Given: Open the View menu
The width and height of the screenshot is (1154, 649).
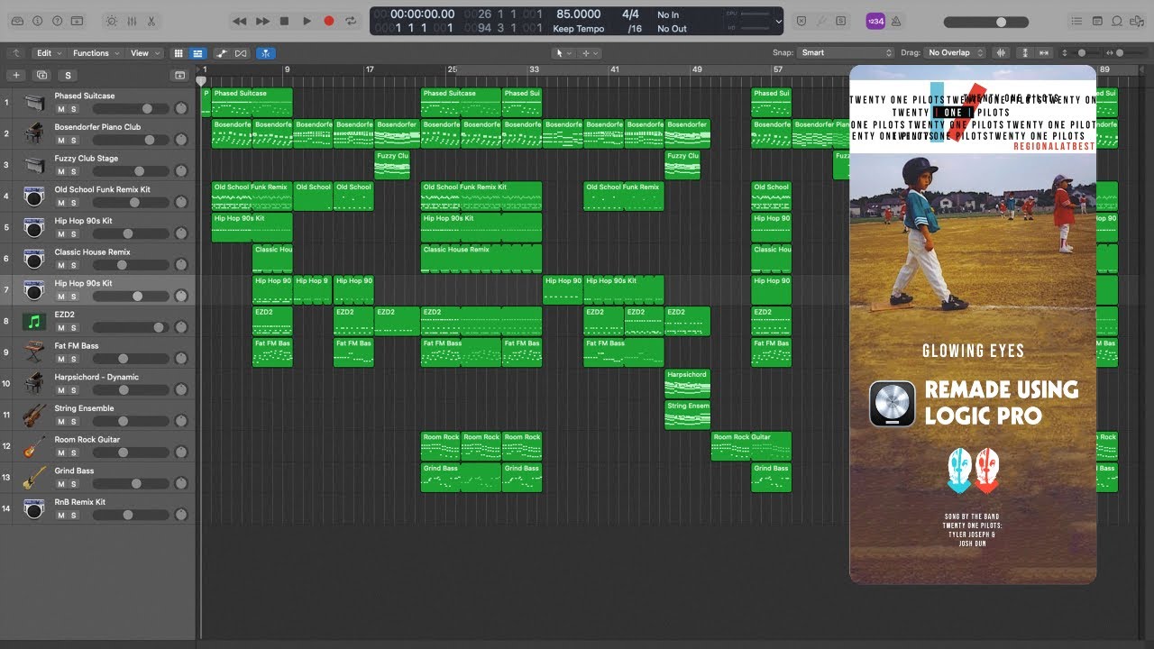Looking at the screenshot, I should [144, 53].
